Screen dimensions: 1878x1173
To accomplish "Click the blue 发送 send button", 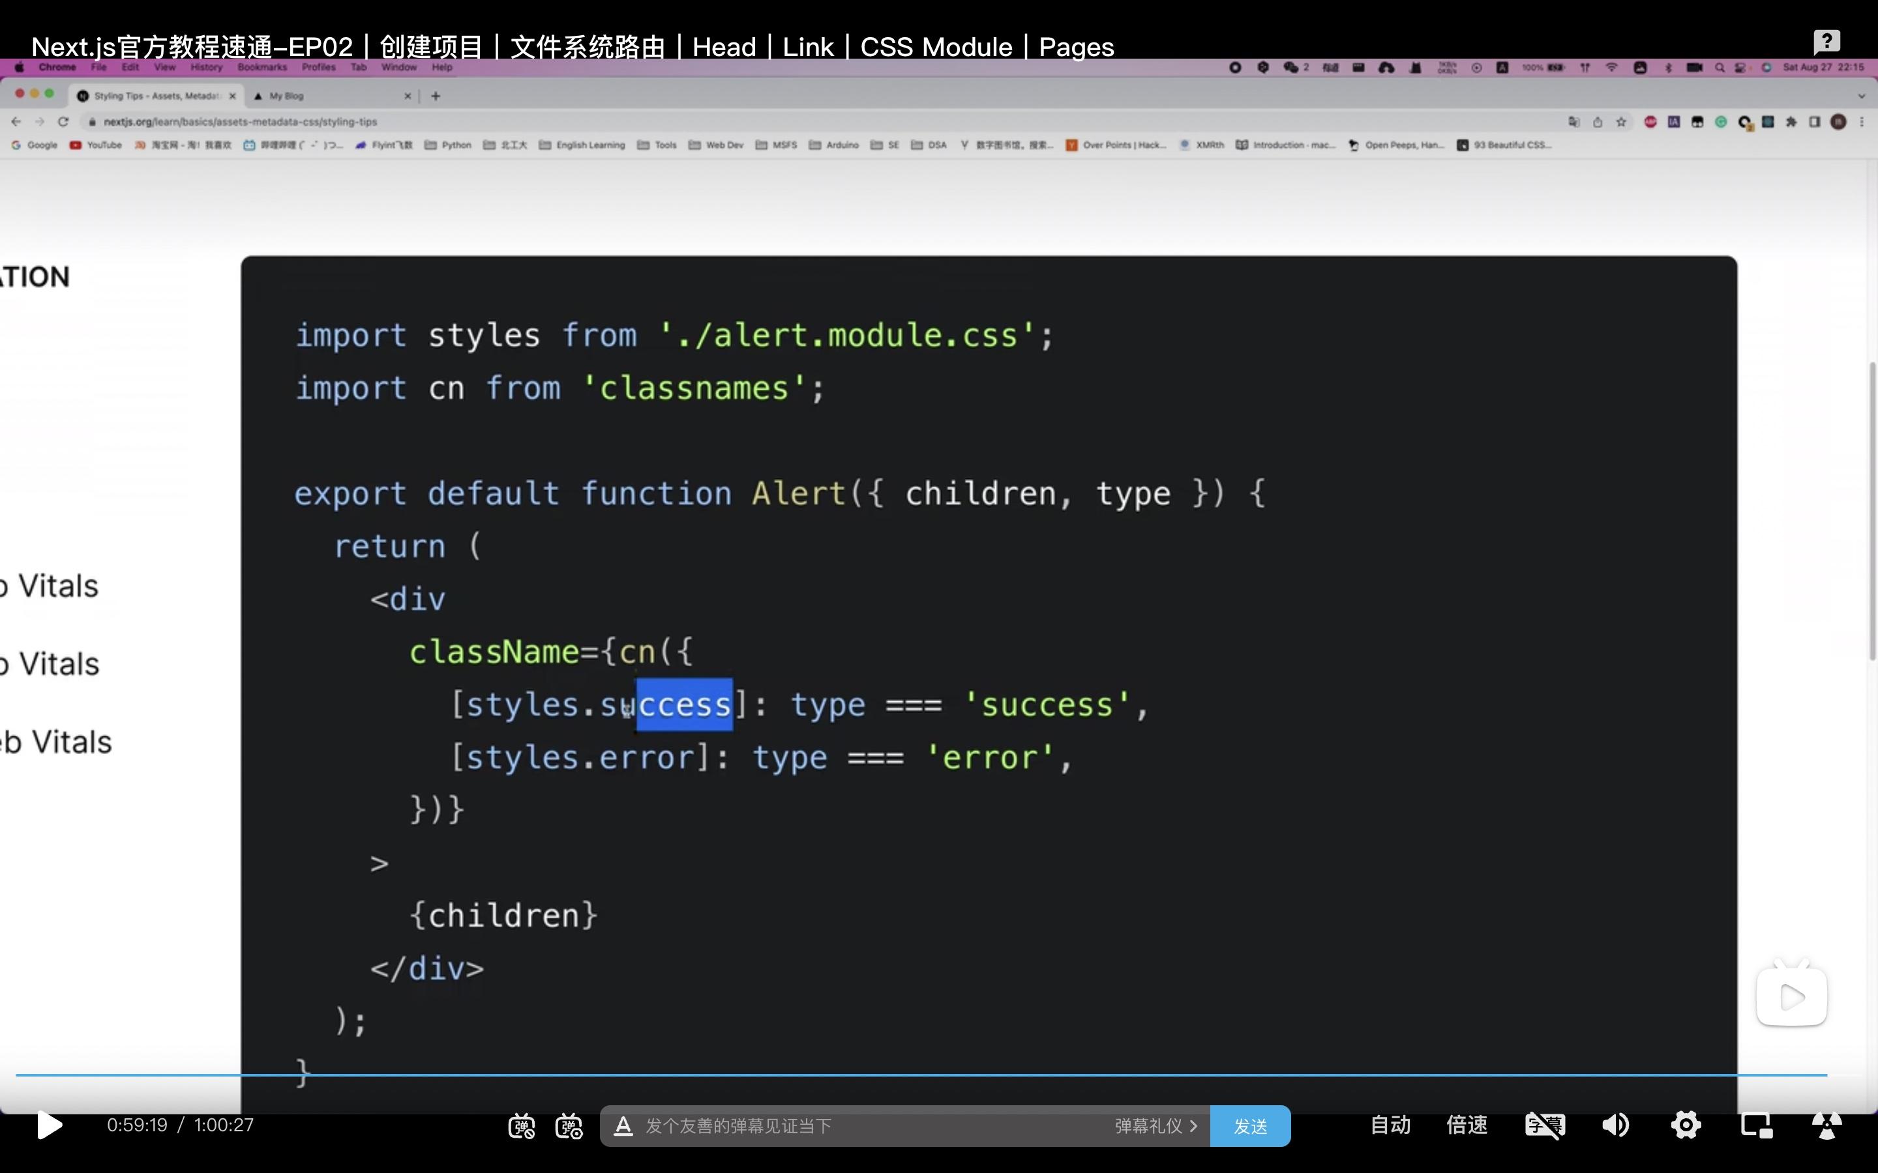I will [1249, 1125].
